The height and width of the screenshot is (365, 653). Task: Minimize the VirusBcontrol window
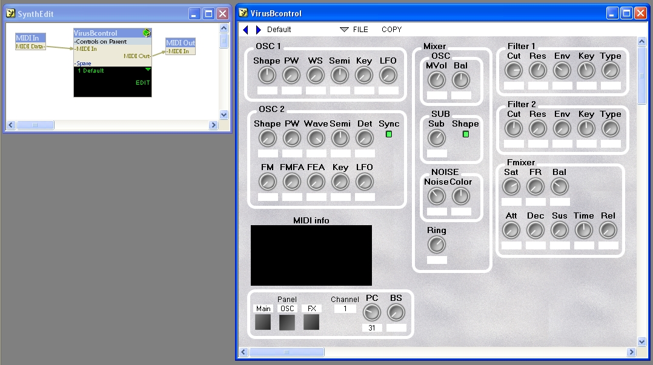[x=612, y=13]
